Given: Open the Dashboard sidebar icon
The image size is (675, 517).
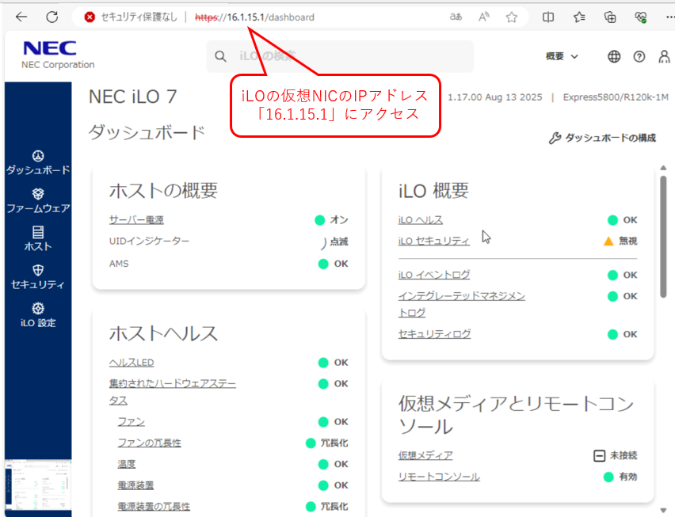Looking at the screenshot, I should (38, 156).
